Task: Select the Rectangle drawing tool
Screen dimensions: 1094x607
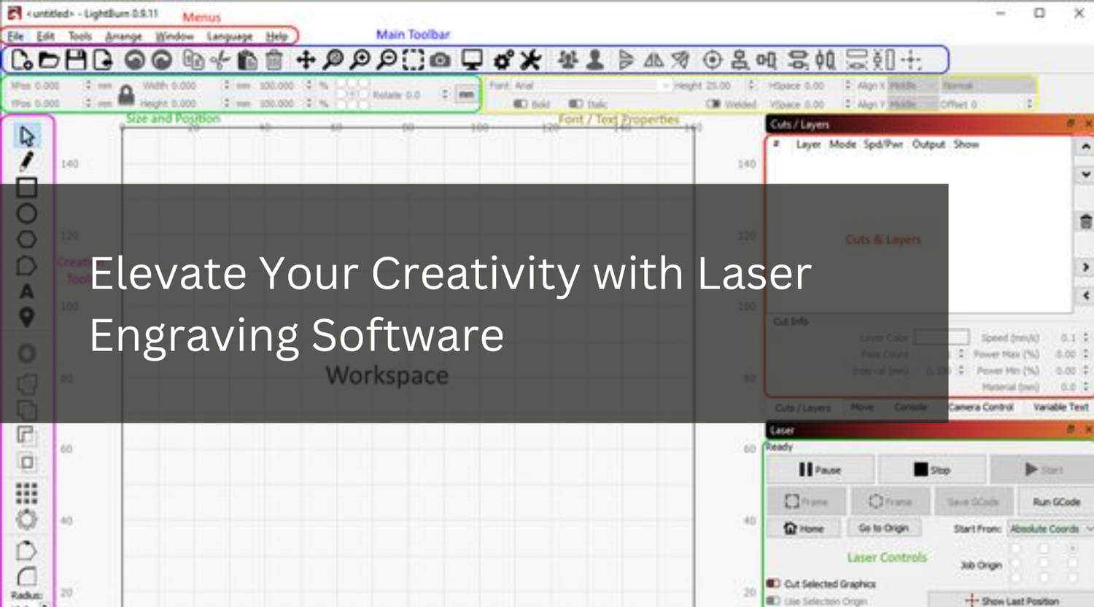Action: click(27, 187)
